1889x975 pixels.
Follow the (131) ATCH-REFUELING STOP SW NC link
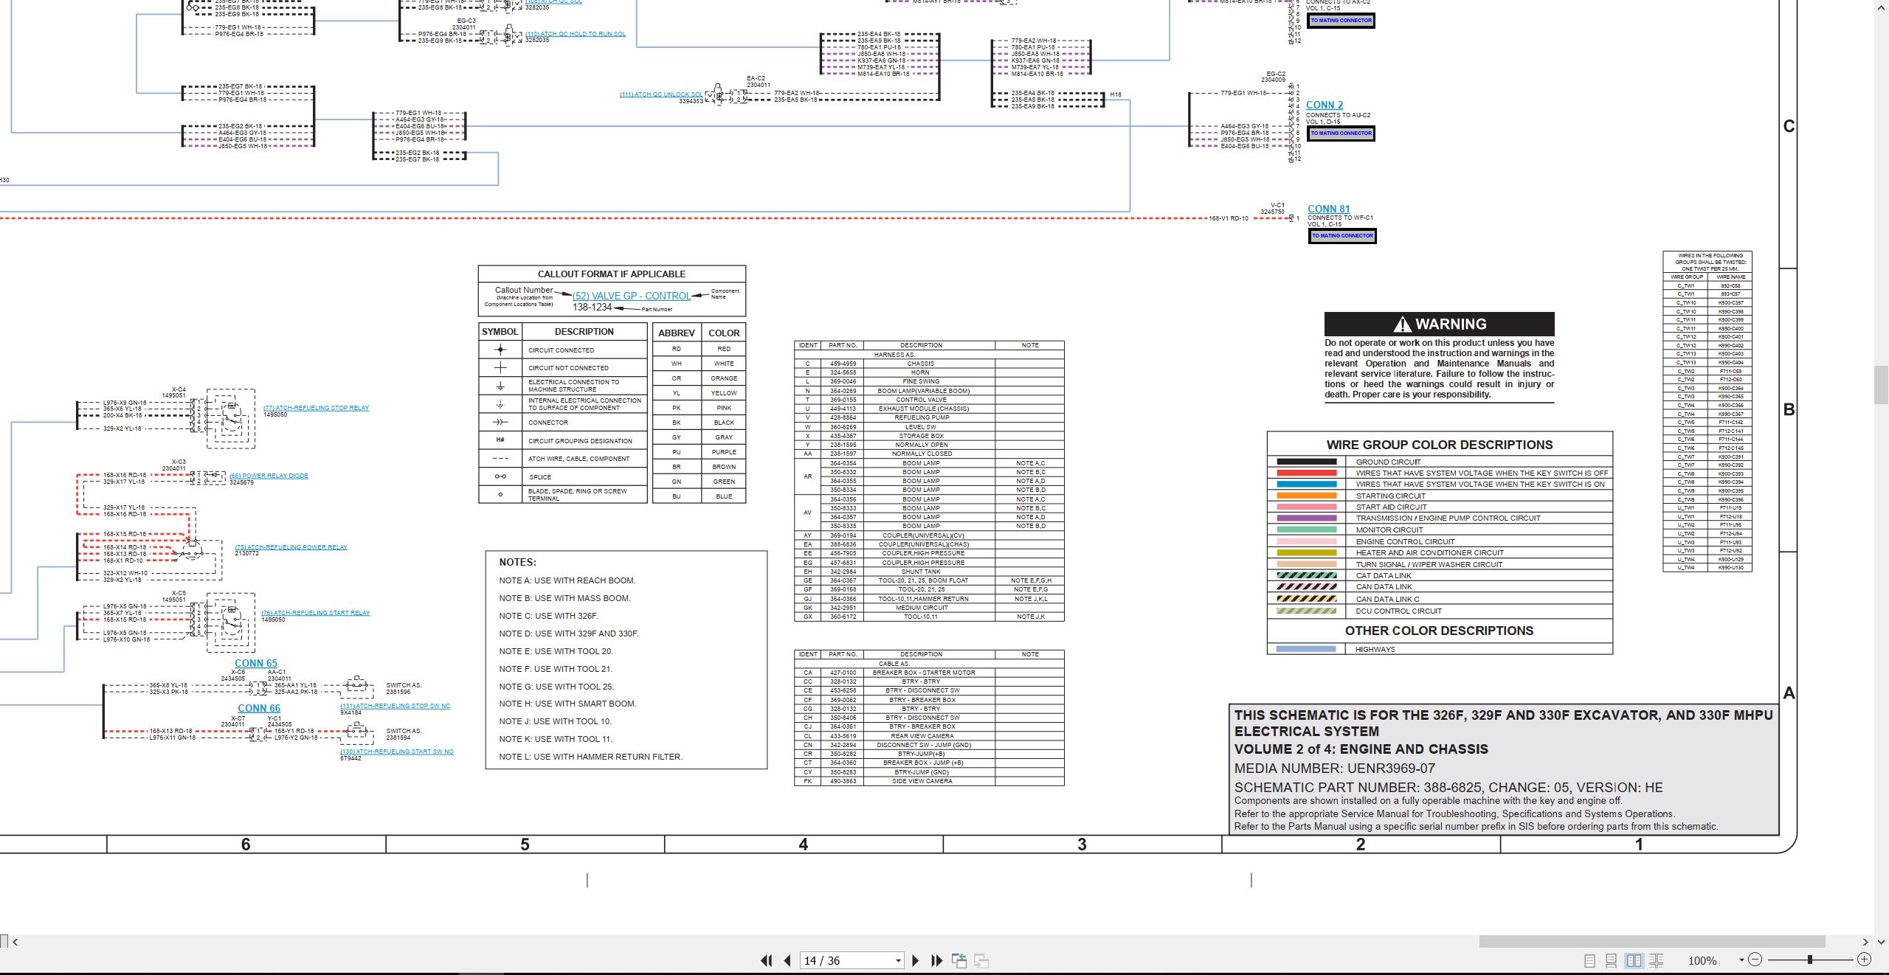396,706
